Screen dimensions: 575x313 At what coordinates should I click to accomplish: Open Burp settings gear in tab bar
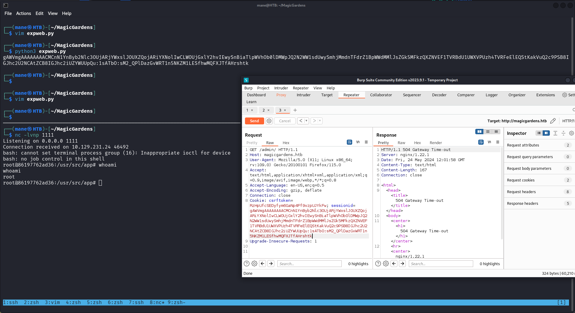565,95
